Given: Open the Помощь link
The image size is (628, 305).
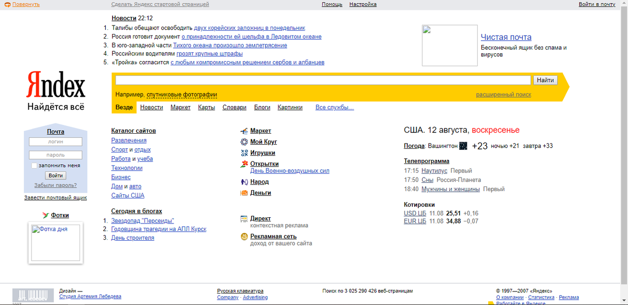Looking at the screenshot, I should tap(332, 4).
